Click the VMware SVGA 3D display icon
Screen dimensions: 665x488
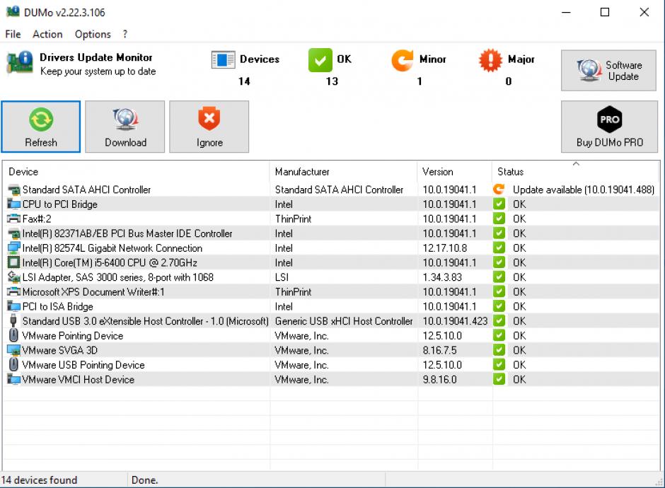coord(13,350)
